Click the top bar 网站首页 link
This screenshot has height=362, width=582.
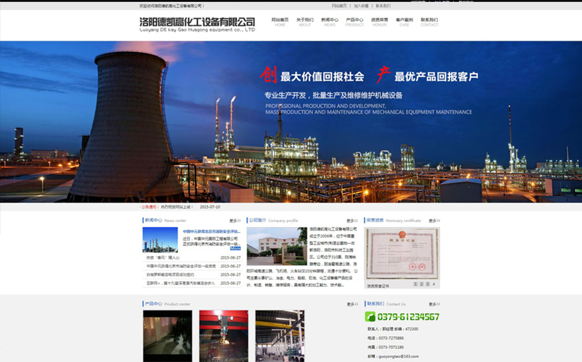click(339, 6)
